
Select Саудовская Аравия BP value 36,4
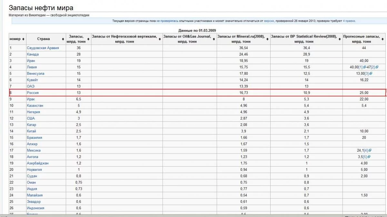306,48
